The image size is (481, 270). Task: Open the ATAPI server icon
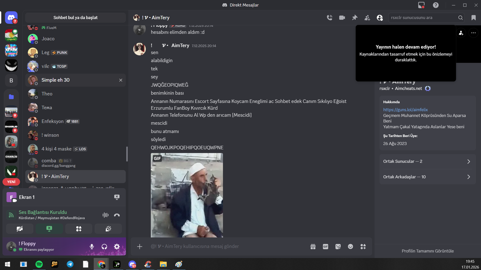[11, 50]
